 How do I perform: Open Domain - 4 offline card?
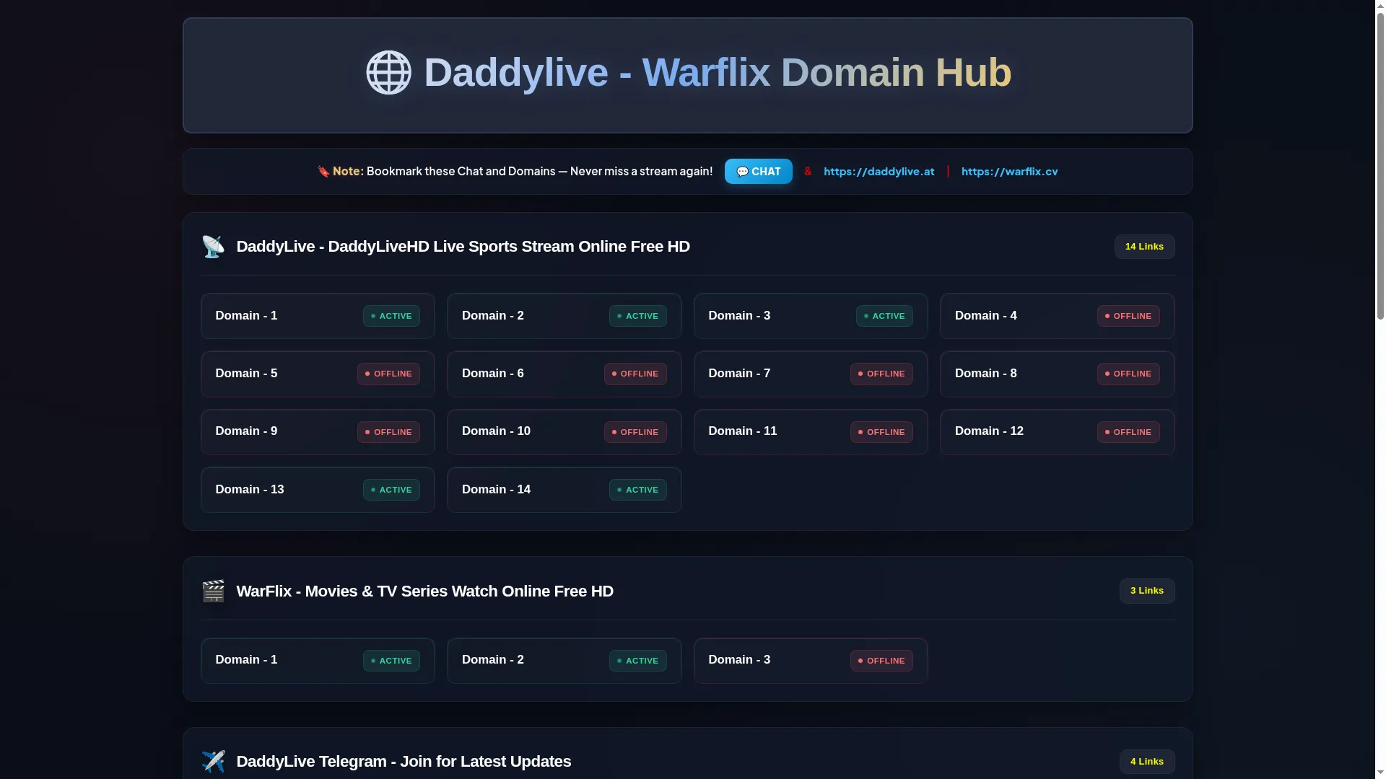coord(1057,316)
